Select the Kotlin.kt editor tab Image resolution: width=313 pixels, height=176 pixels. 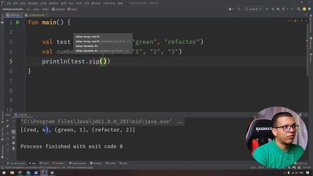click(x=14, y=15)
